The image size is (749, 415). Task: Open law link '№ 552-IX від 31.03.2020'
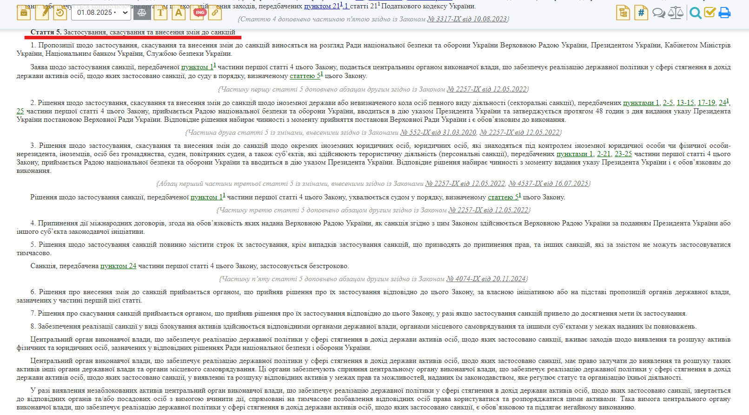[438, 132]
